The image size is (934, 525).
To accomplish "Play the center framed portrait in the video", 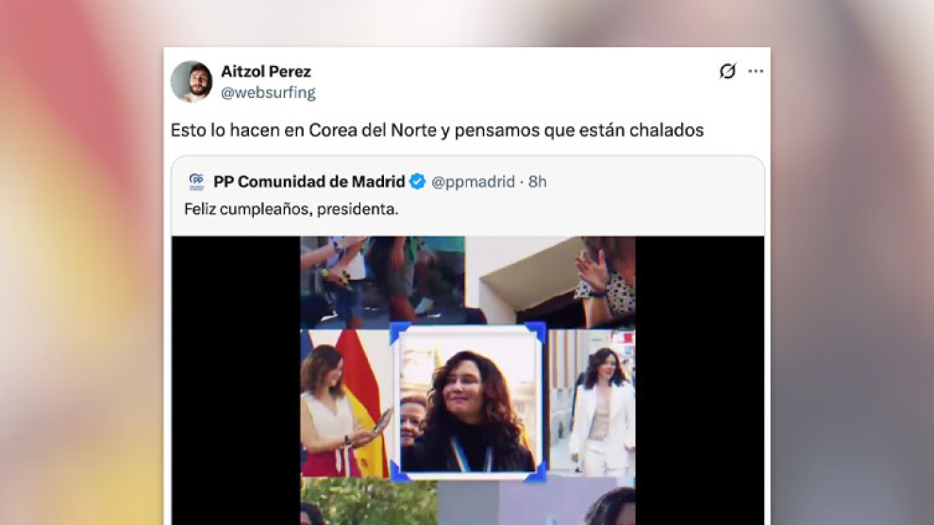I will [x=468, y=402].
